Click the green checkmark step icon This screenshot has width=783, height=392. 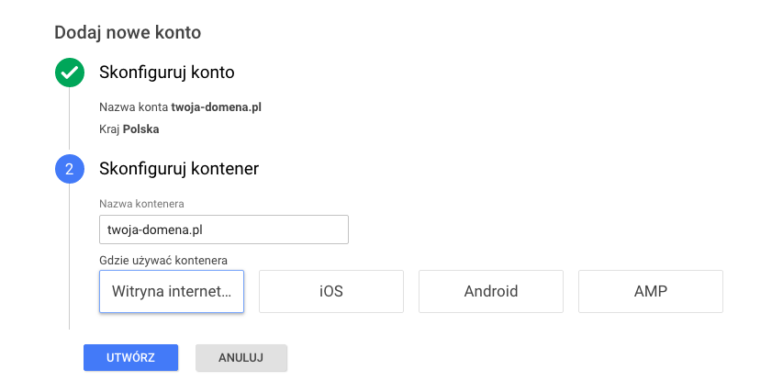tap(70, 73)
